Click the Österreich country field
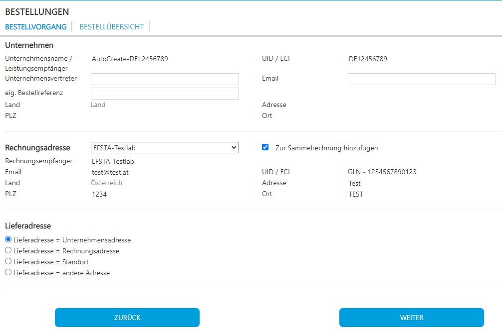 tap(107, 183)
